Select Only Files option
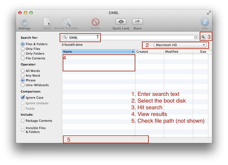 tap(23, 49)
